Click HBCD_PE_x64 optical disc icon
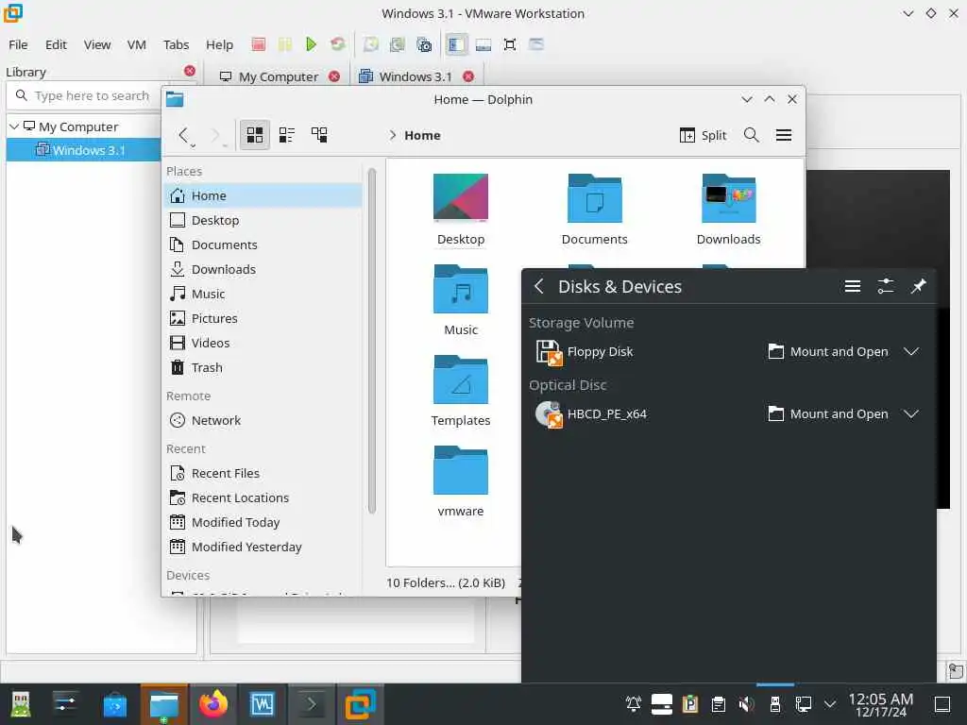The width and height of the screenshot is (967, 725). [549, 414]
